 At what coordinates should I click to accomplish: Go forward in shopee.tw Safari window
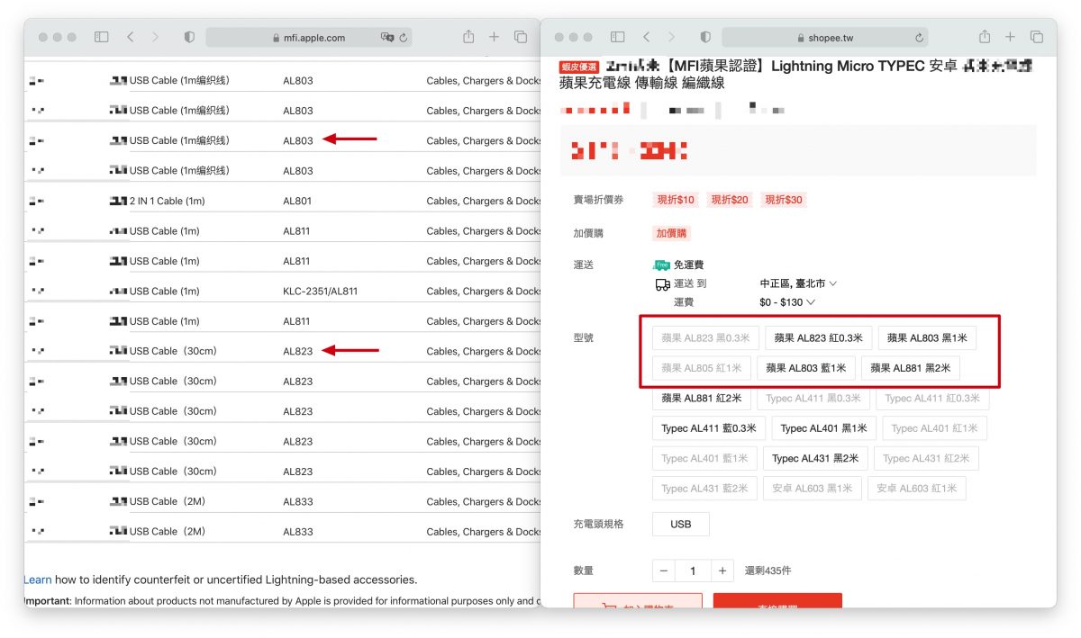[x=671, y=37]
